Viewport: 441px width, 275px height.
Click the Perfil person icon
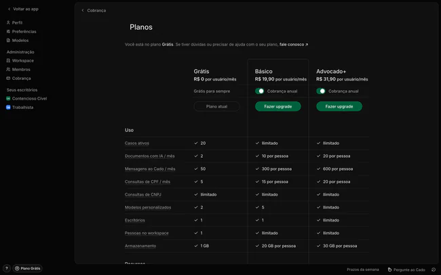pos(8,22)
